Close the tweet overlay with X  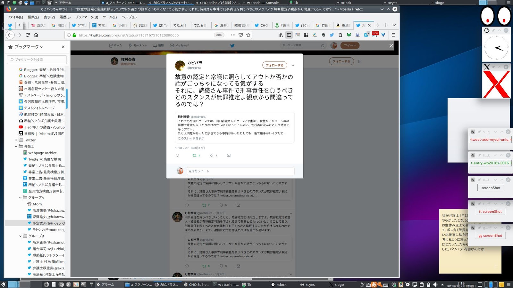pyautogui.click(x=391, y=46)
